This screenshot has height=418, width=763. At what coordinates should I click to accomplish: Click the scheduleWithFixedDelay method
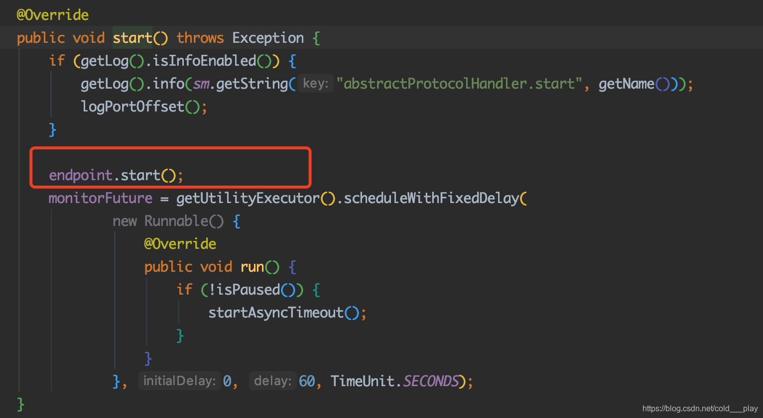[431, 198]
